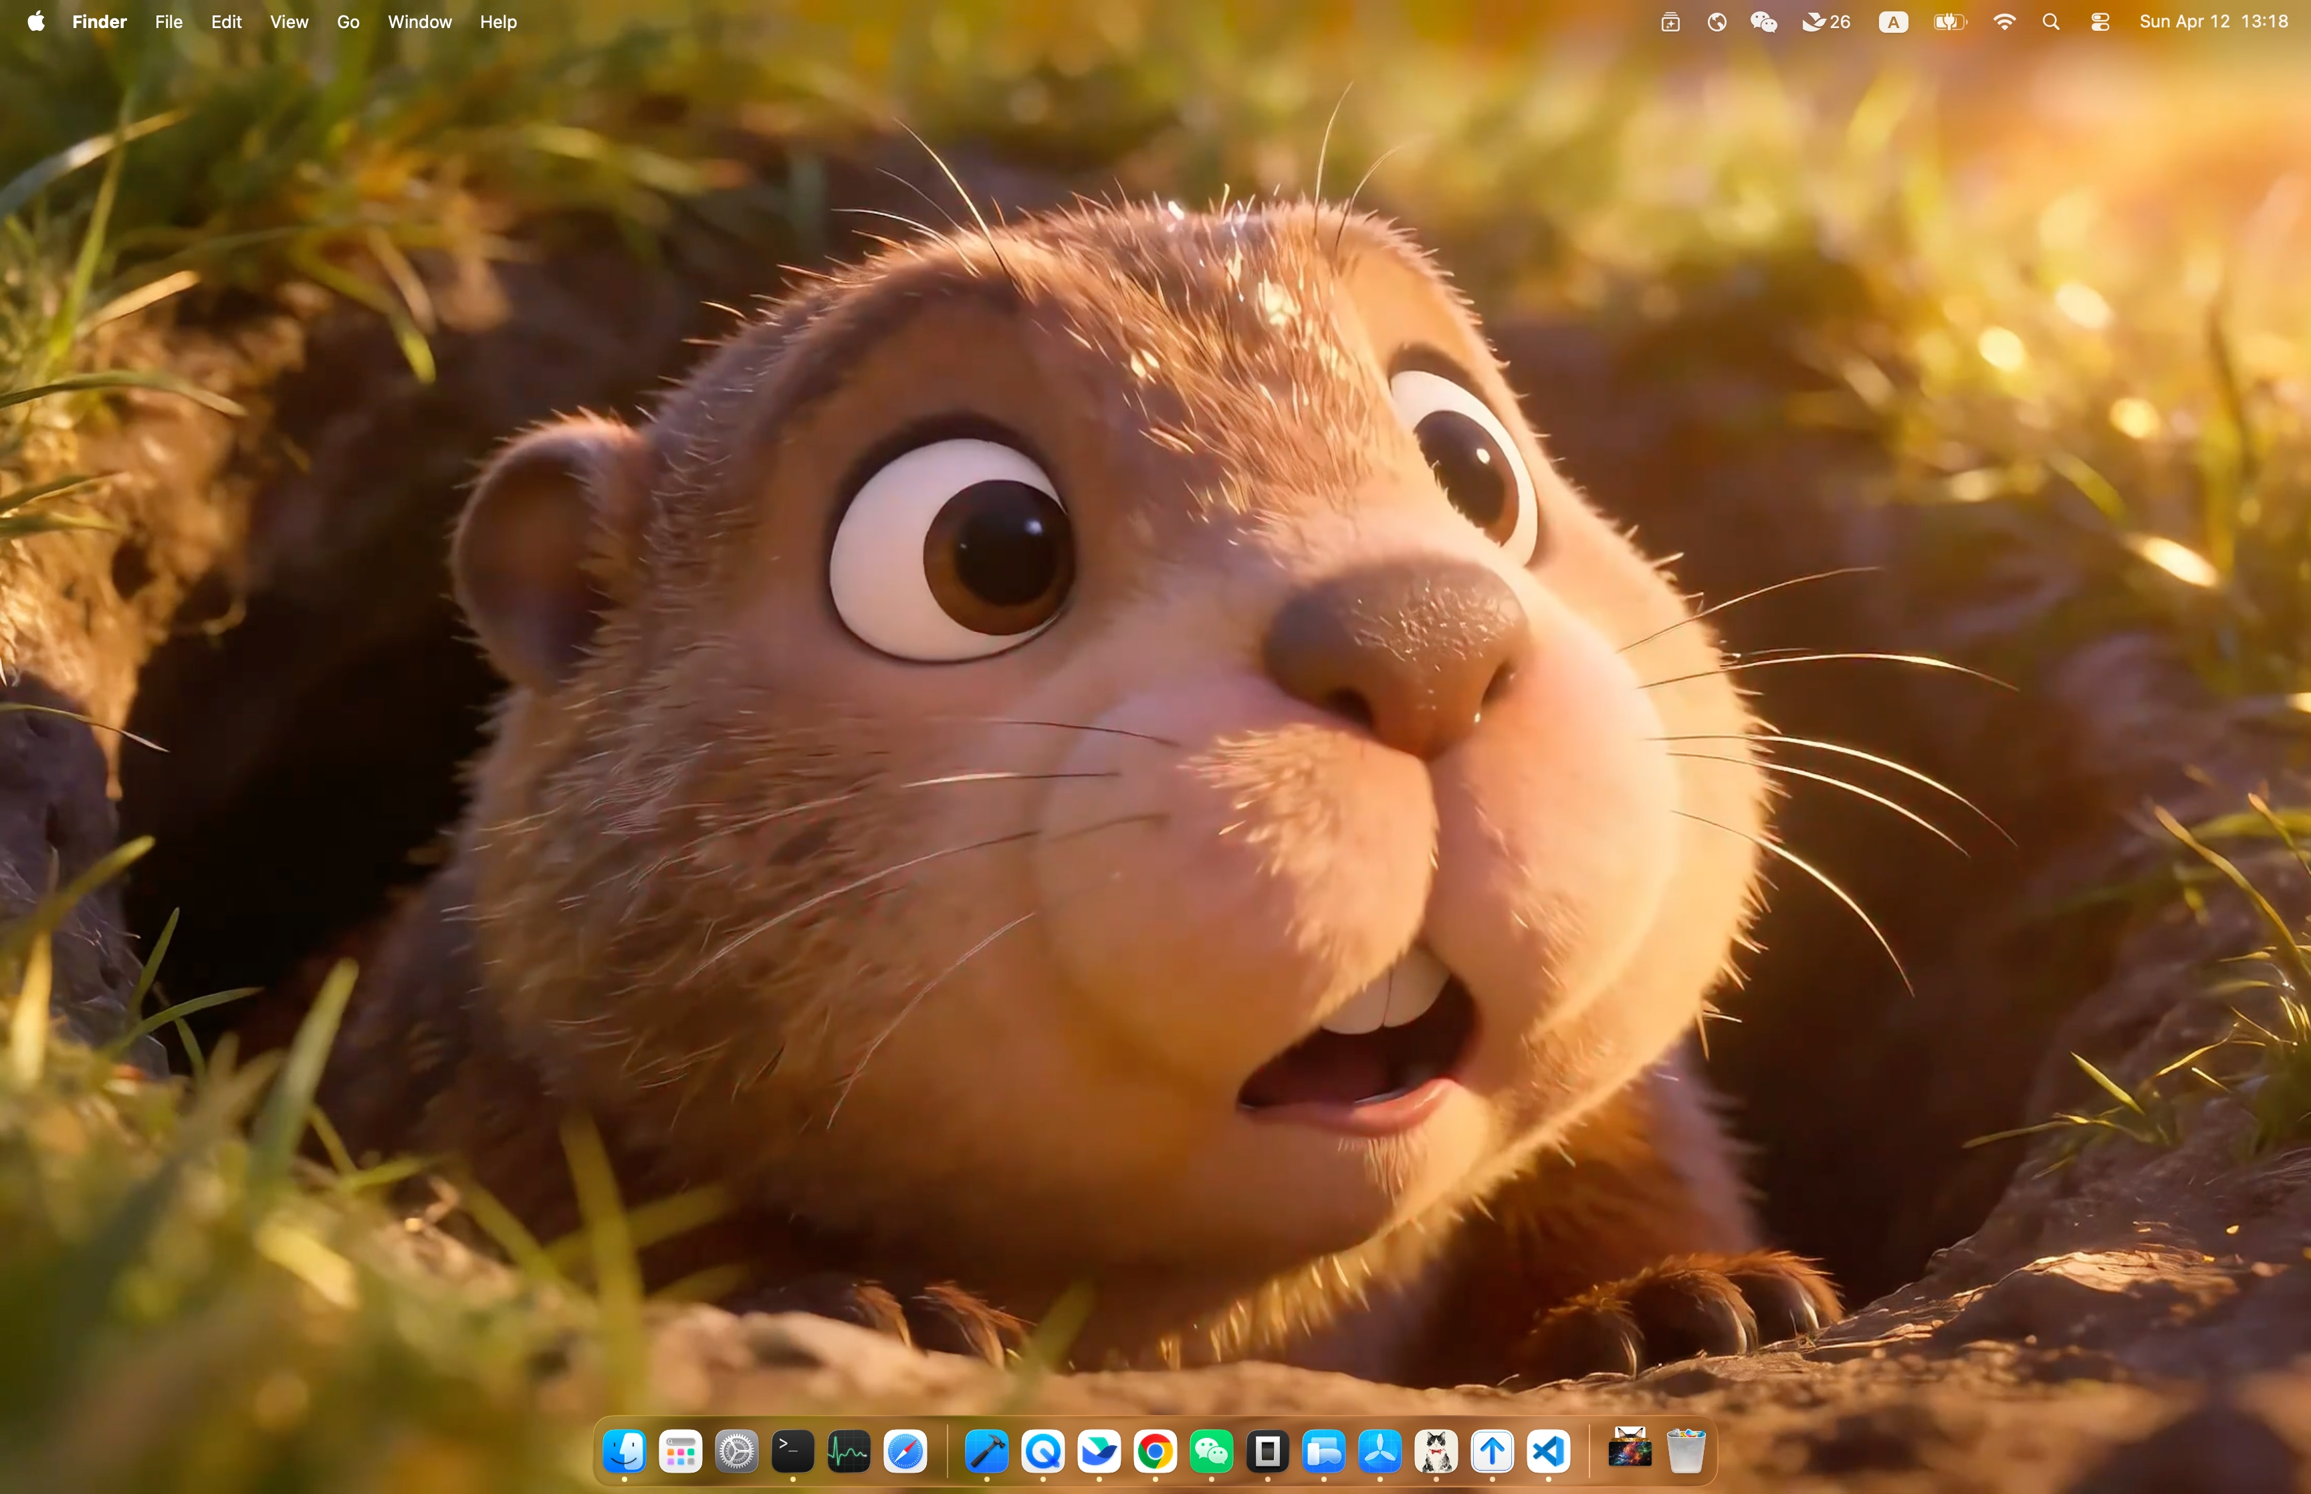This screenshot has width=2311, height=1494.
Task: Open Activity Monitor from the Dock
Action: [849, 1451]
